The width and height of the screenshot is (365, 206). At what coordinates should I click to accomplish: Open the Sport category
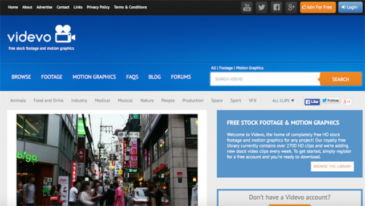(x=236, y=100)
